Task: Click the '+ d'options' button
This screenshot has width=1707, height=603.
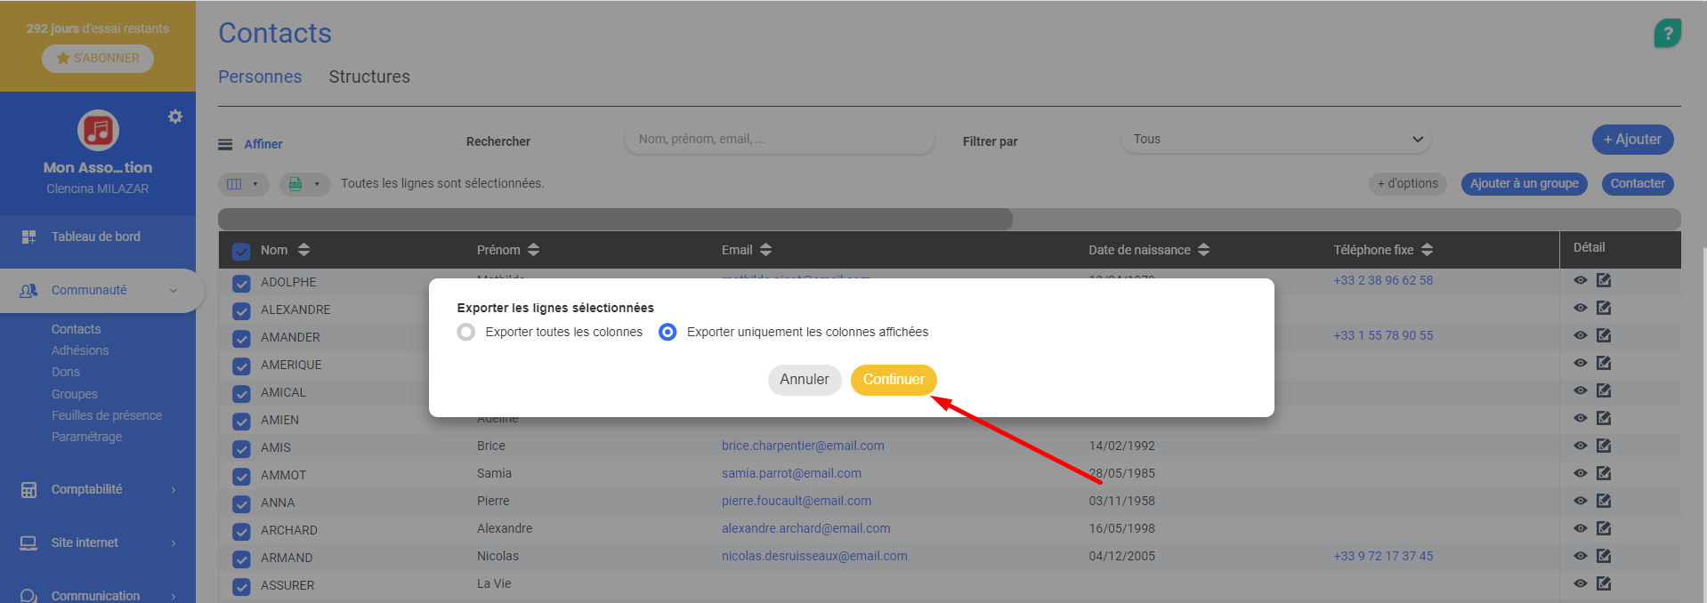Action: 1407,184
